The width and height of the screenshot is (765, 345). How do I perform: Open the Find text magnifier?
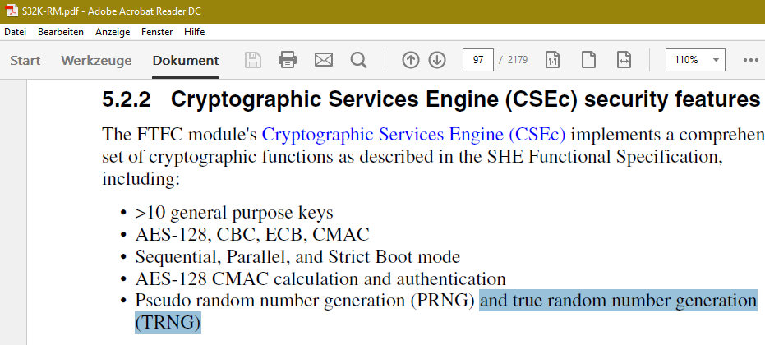[358, 60]
